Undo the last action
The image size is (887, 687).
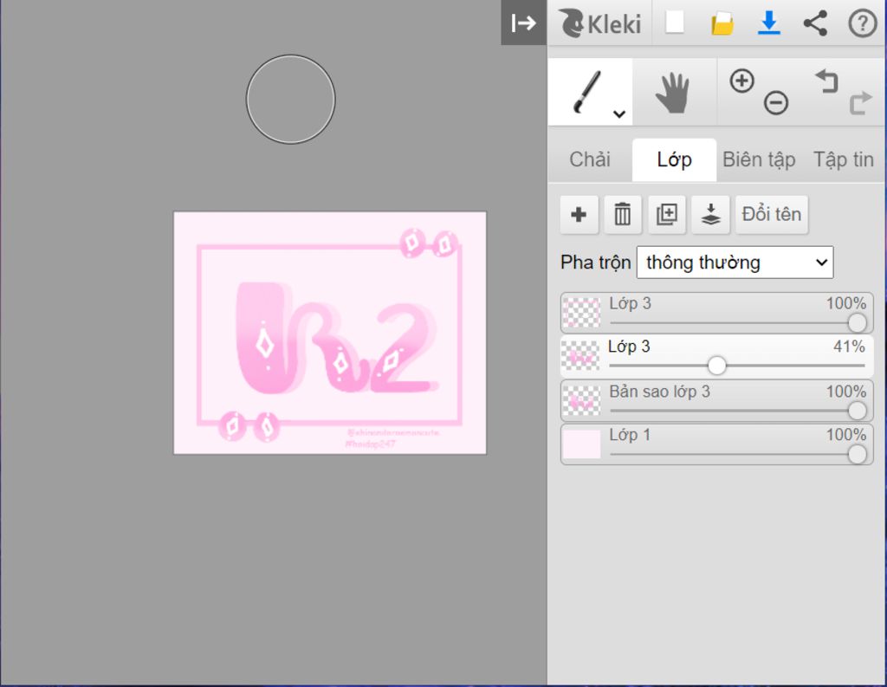826,81
